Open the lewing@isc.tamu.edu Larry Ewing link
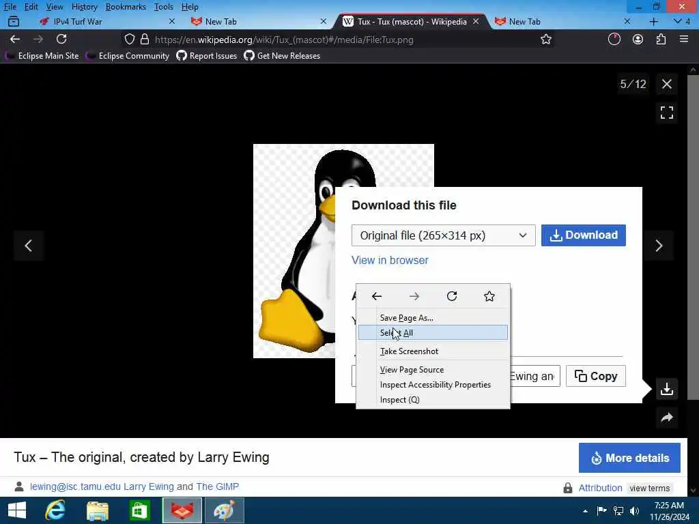The height and width of the screenshot is (524, 699). 102,486
